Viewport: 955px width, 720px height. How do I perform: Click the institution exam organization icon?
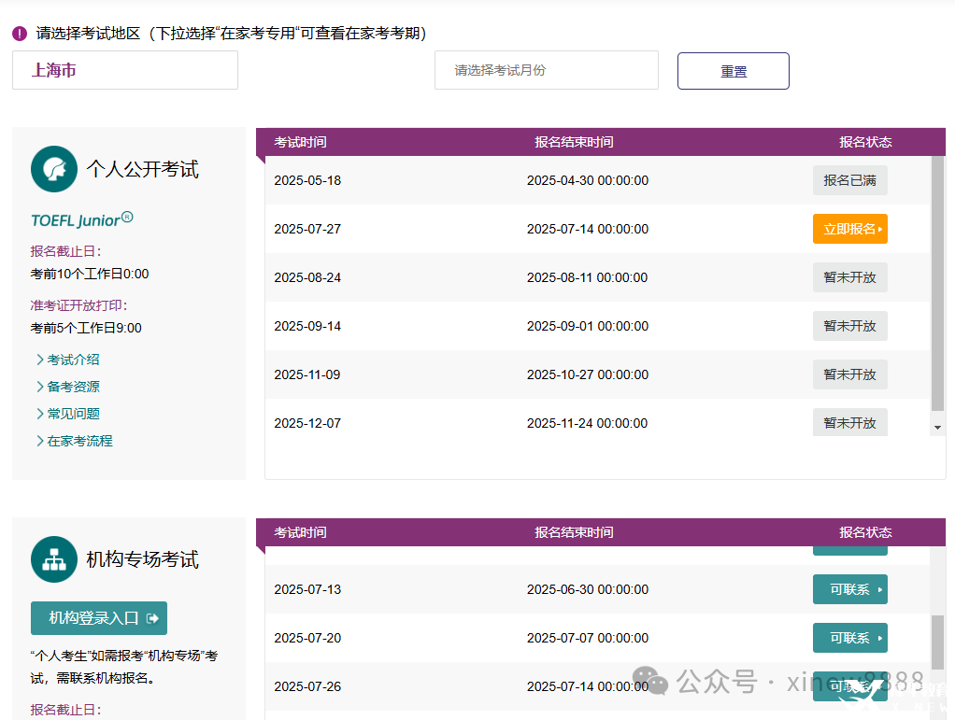[x=54, y=559]
